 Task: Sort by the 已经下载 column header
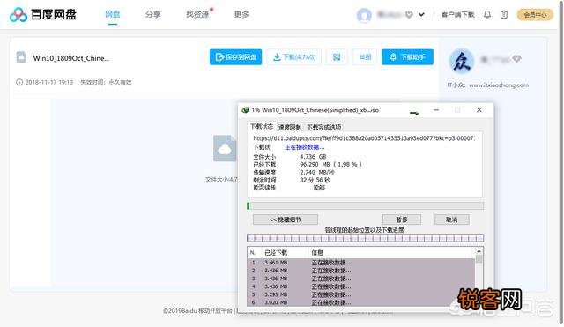point(276,253)
